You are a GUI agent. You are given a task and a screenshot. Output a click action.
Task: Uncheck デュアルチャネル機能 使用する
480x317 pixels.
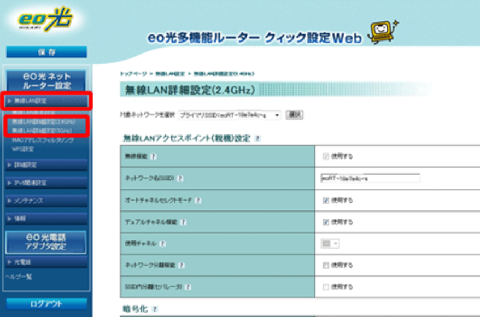tap(326, 222)
